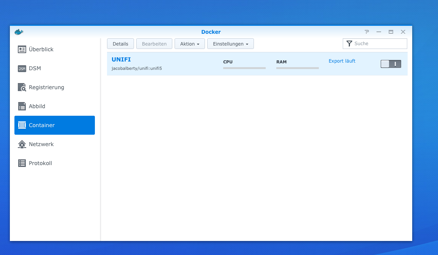Open the Aktion dropdown menu
This screenshot has height=255, width=438.
(x=190, y=44)
